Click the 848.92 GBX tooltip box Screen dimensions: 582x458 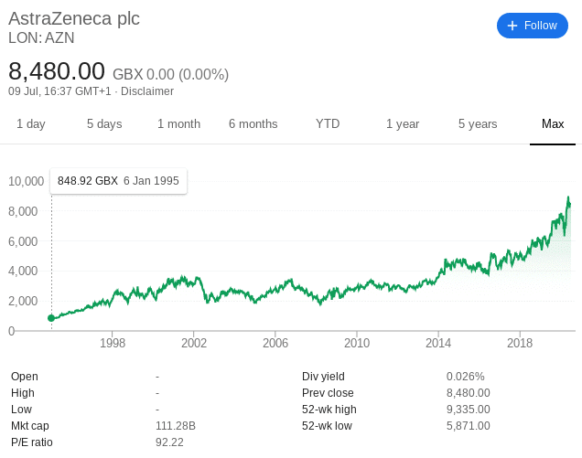[x=118, y=181]
